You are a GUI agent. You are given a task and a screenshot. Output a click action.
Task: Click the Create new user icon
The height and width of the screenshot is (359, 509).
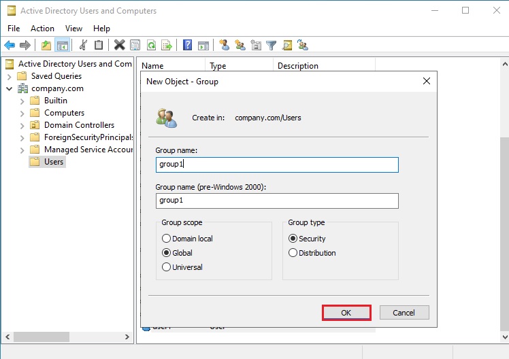click(x=224, y=45)
